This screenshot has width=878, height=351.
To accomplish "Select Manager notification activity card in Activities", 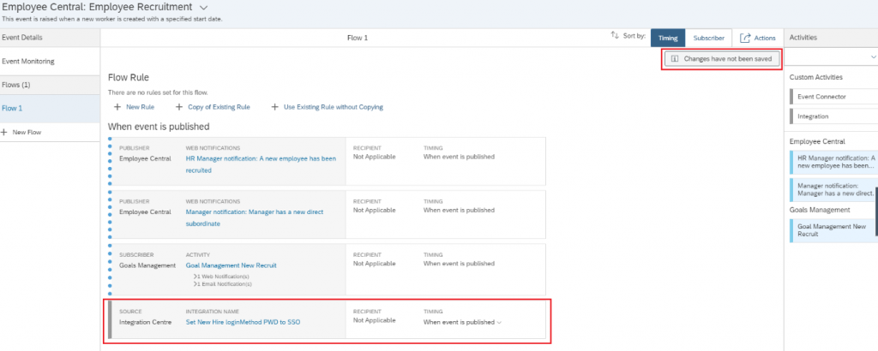I will click(x=833, y=189).
